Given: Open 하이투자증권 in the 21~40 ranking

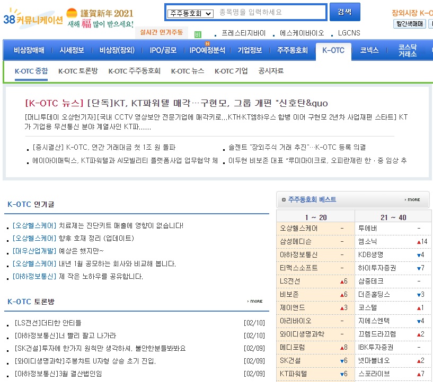Looking at the screenshot, I should (377, 268).
